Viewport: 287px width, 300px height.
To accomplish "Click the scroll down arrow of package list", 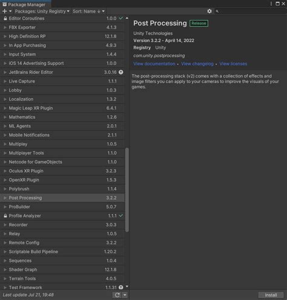I will 127,287.
